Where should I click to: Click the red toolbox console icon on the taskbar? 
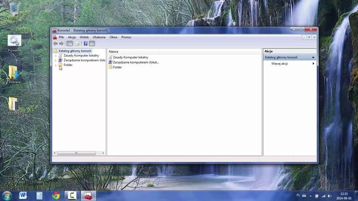coord(88,195)
